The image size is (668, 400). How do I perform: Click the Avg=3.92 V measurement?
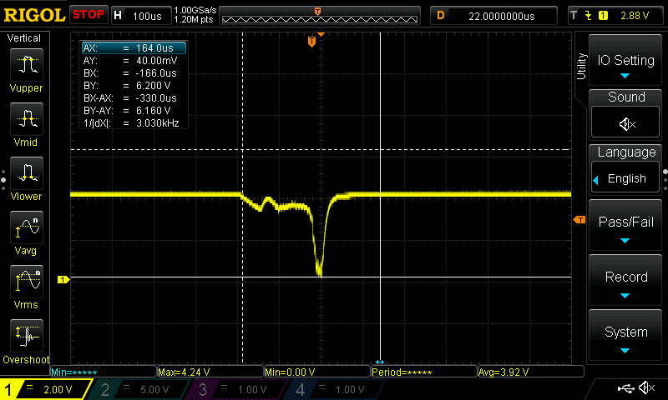[531, 372]
